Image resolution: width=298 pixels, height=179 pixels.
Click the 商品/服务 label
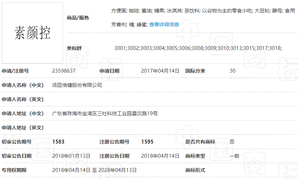click(x=78, y=18)
